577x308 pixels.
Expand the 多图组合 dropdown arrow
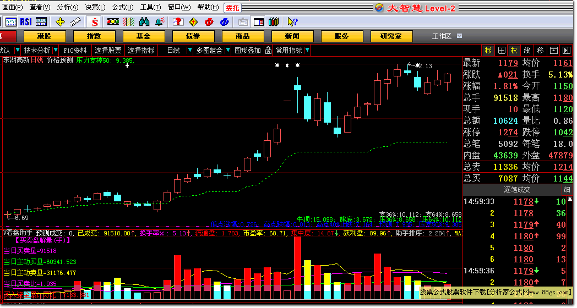coord(228,50)
